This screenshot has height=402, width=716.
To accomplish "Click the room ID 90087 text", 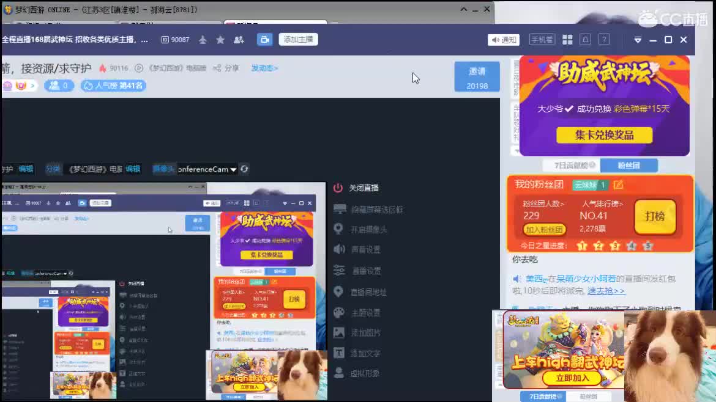I will [x=176, y=40].
